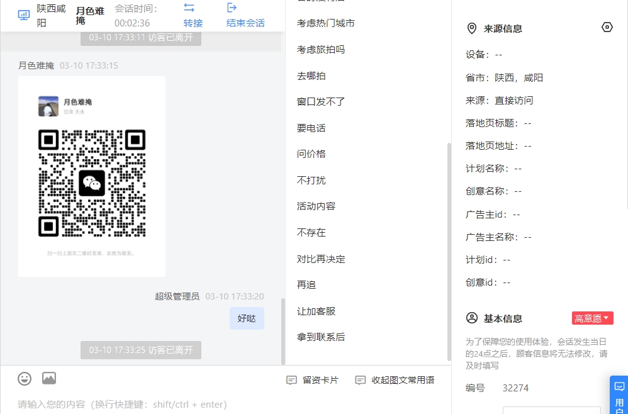628x414 pixels.
Task: Click the 月色难掩 03-10 17:33:15 sender label
Action: tap(68, 65)
